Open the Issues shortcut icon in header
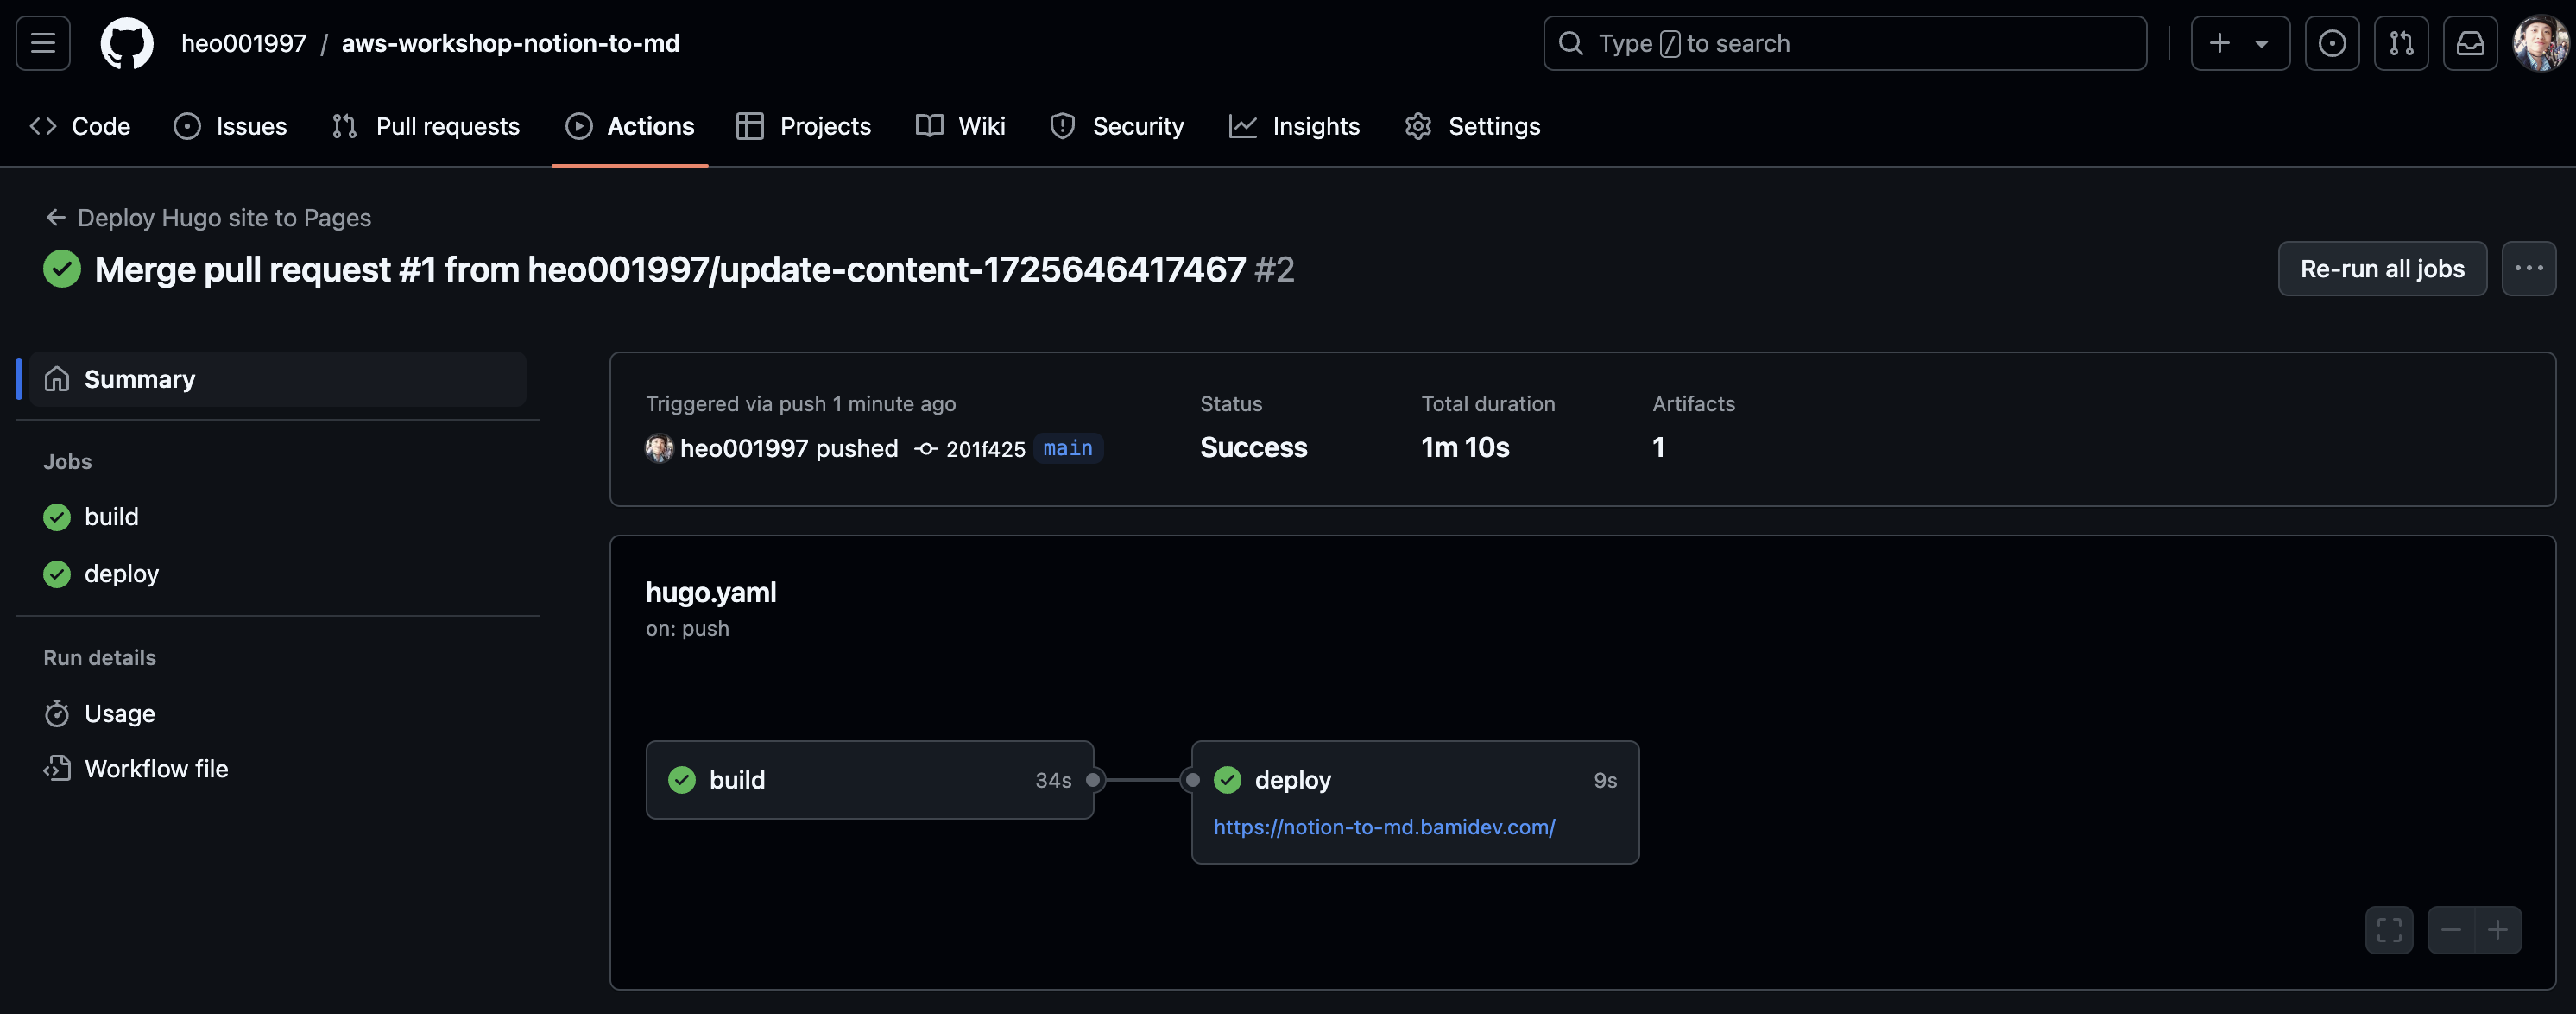 [x=2331, y=43]
